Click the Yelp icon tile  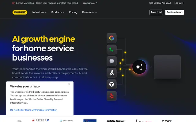[x=111, y=96]
